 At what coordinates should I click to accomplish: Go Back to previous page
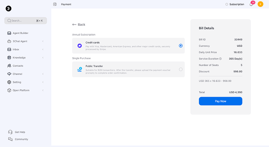pos(79,25)
